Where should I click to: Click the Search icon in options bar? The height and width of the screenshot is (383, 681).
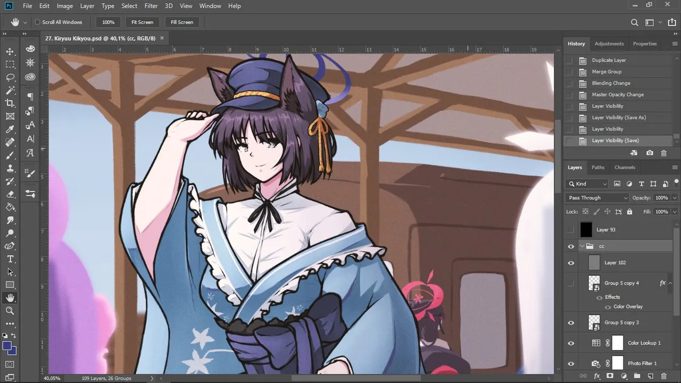[x=634, y=22]
